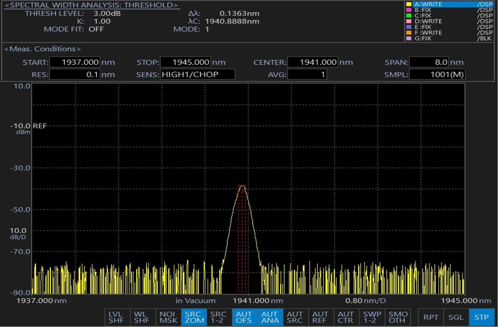Image resolution: width=498 pixels, height=327 pixels.
Task: Run a single sweep with SGL
Action: [456, 317]
